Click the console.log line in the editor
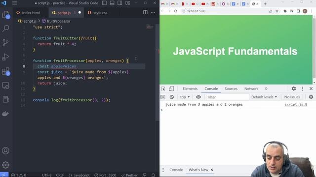The image size is (316, 177). 72,100
